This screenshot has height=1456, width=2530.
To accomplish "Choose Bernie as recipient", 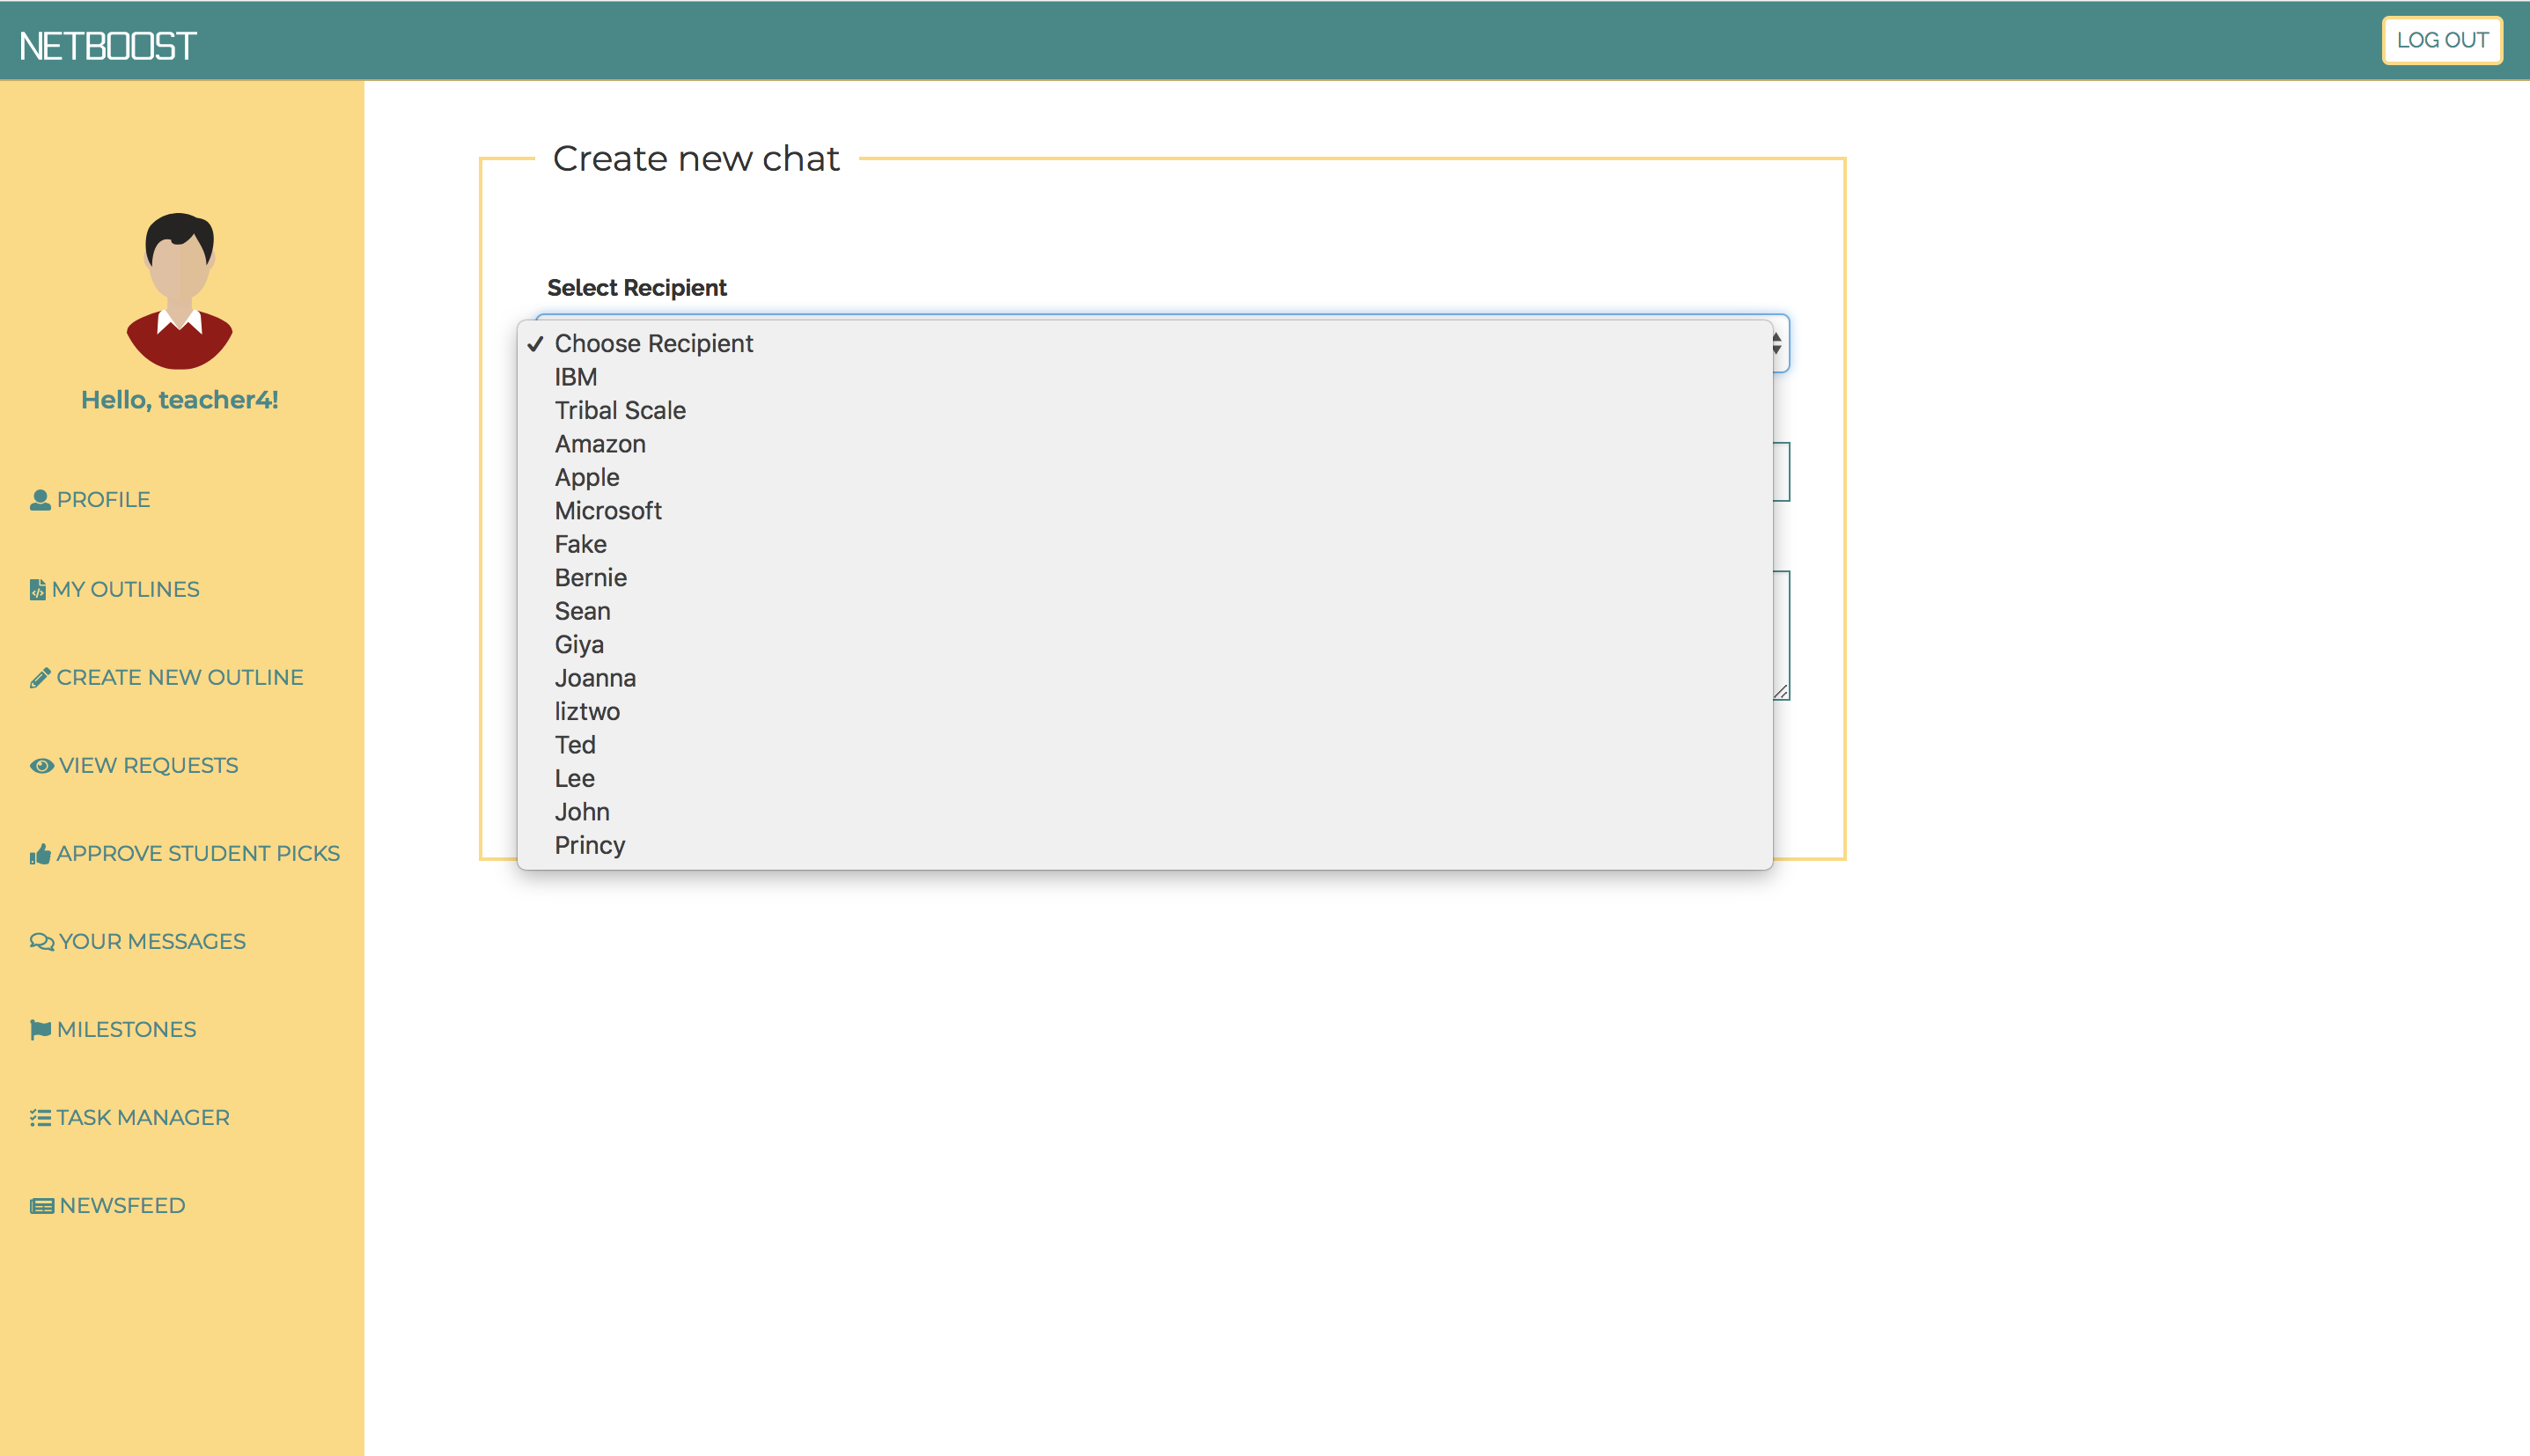I will click(x=1145, y=578).
